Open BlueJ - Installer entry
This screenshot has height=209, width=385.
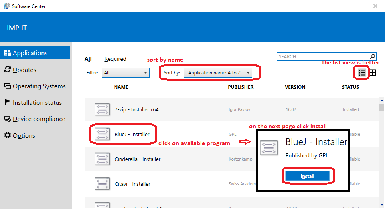(x=132, y=135)
